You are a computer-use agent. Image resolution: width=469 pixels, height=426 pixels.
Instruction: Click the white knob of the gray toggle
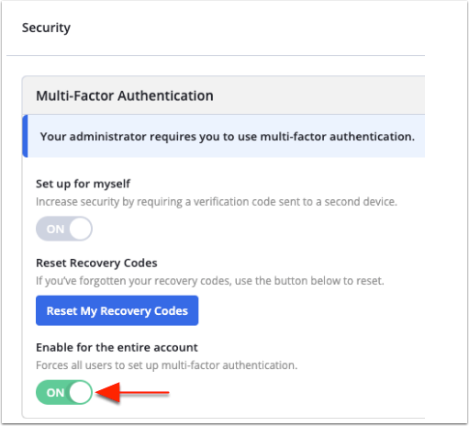click(x=80, y=229)
